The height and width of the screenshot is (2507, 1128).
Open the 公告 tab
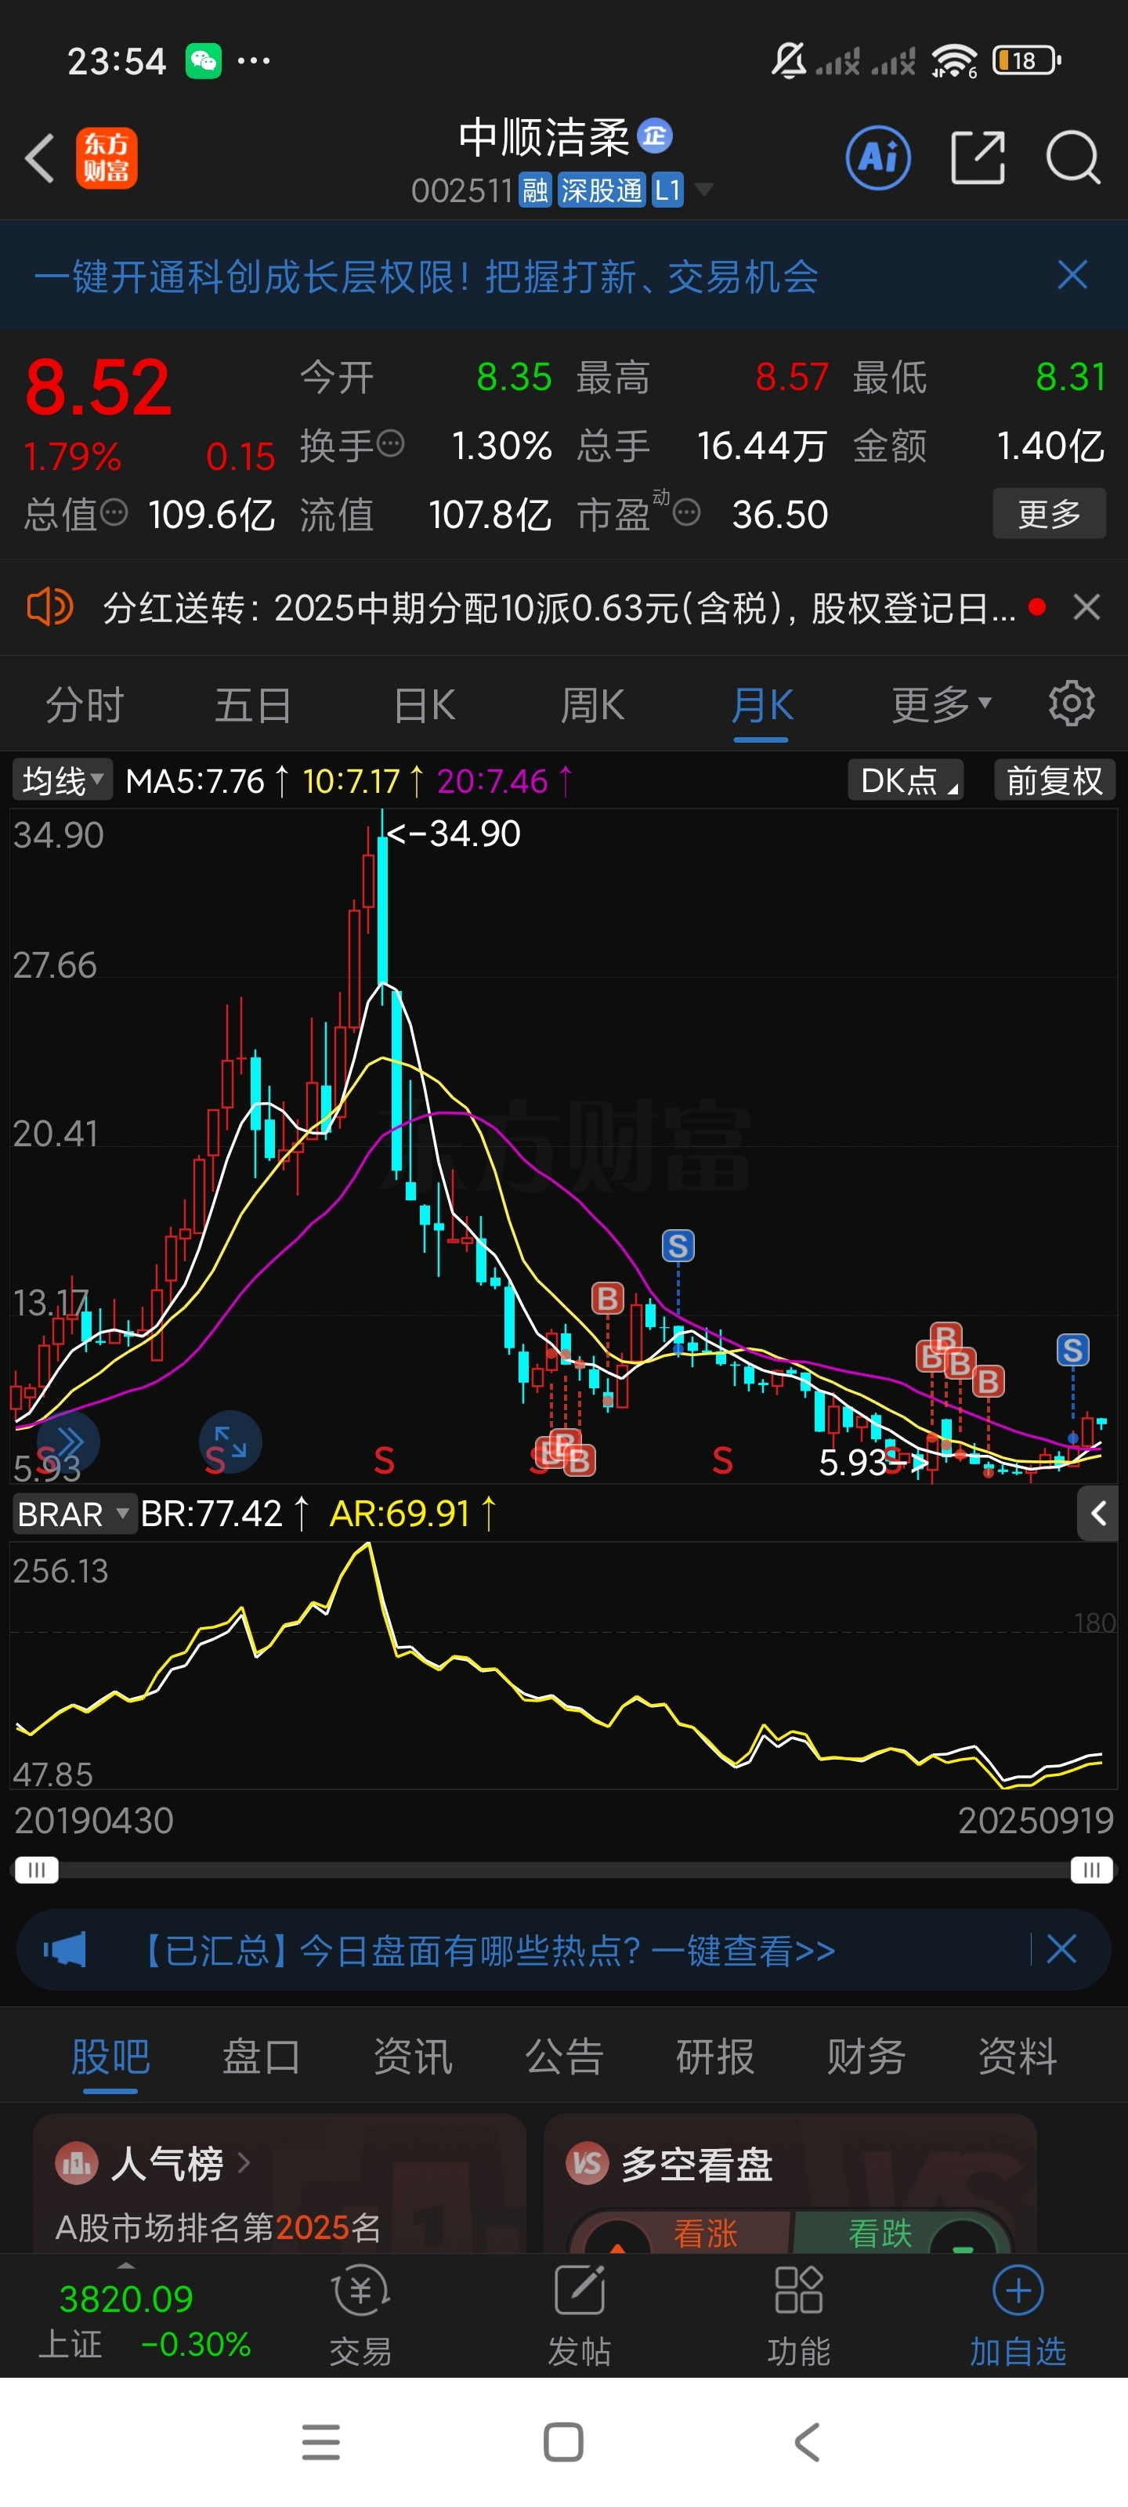point(563,2057)
